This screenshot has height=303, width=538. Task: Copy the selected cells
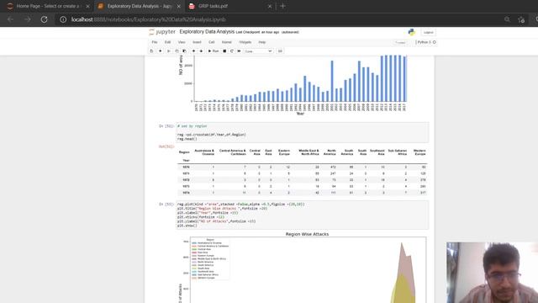[x=177, y=50]
